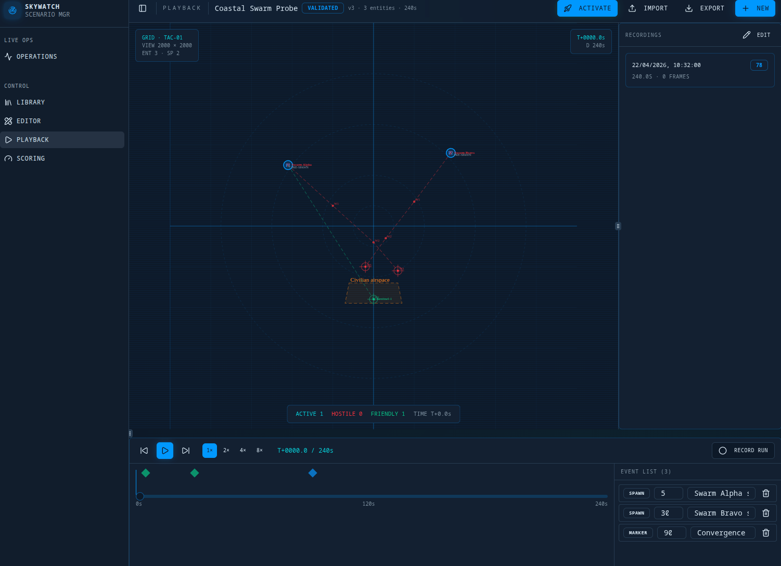Viewport: 781px width, 566px height.
Task: Select the Swarm Alpha spawn point on map
Action: click(x=288, y=165)
